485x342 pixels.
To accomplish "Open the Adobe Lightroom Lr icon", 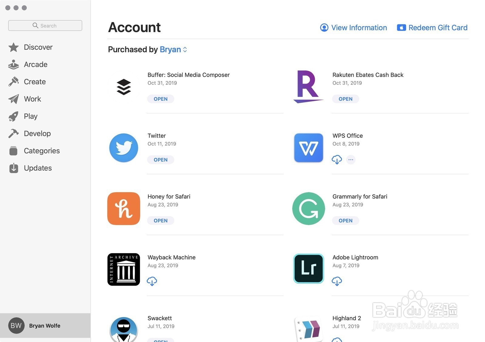I will (x=309, y=269).
